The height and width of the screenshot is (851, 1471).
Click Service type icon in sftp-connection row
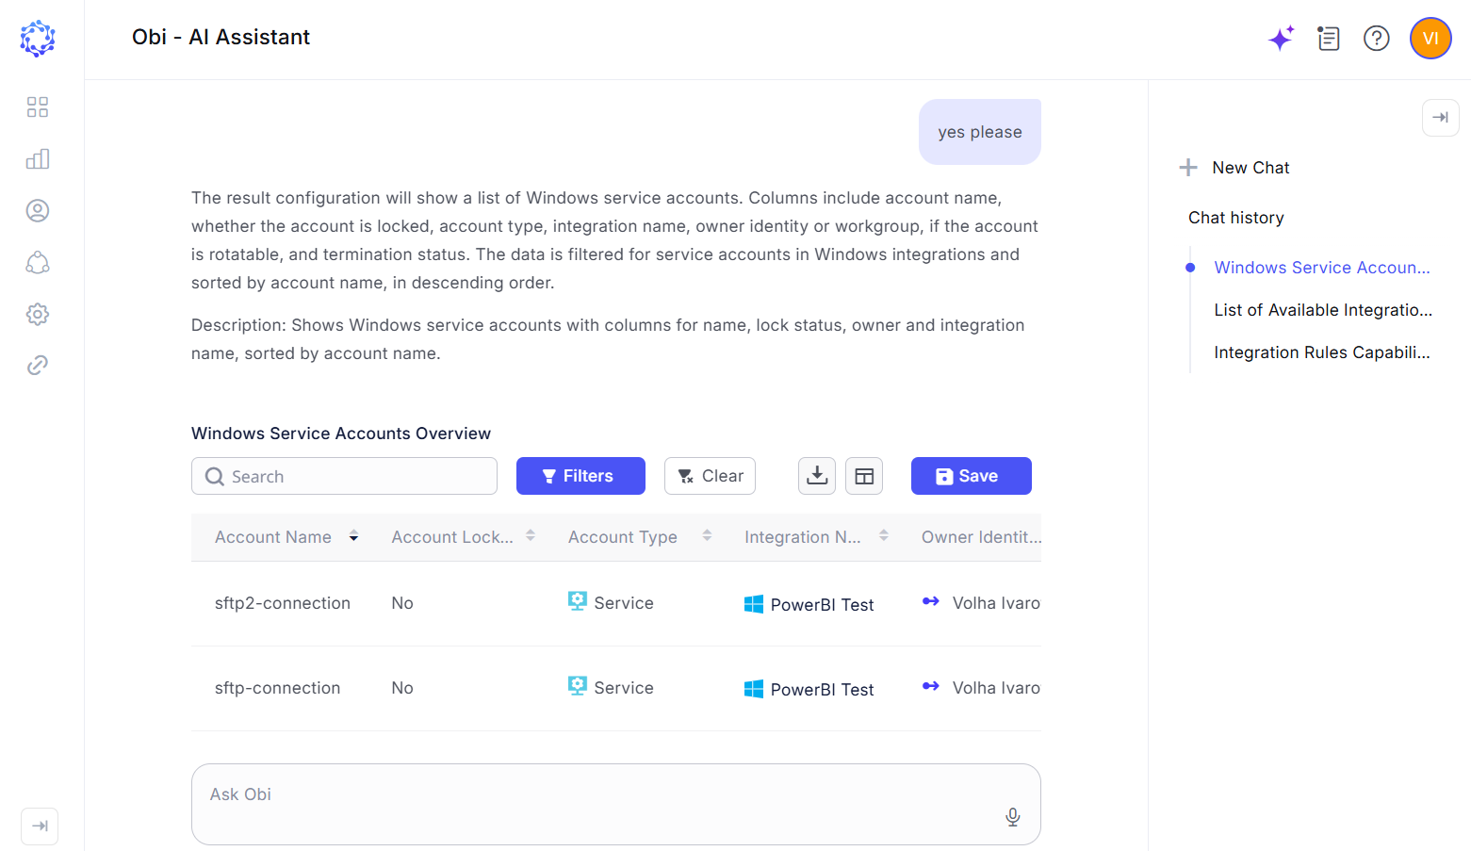coord(578,686)
